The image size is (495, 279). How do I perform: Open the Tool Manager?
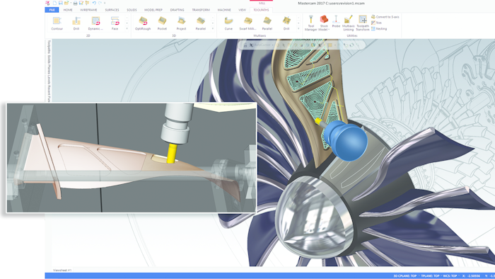tap(310, 23)
